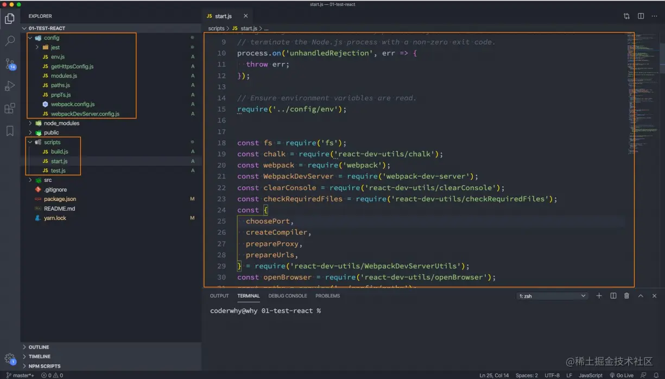Open the Search view in activity bar
The height and width of the screenshot is (379, 665).
[x=10, y=41]
